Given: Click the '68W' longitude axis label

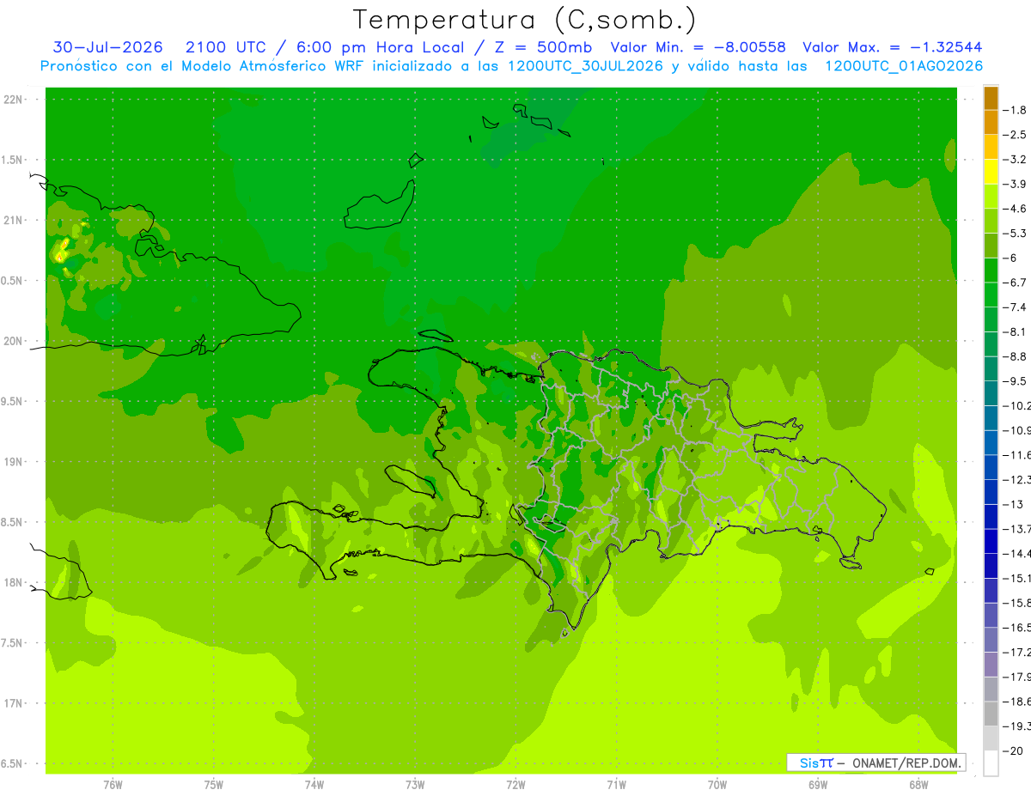Looking at the screenshot, I should click(918, 785).
